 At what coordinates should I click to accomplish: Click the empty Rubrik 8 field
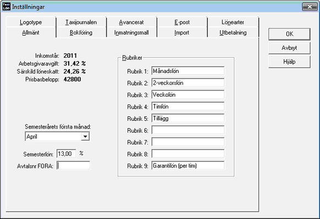click(x=188, y=154)
